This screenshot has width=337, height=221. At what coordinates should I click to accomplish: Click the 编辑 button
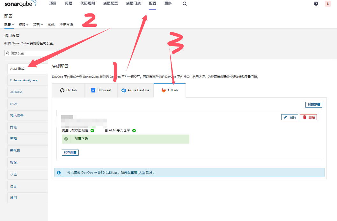pos(289,117)
